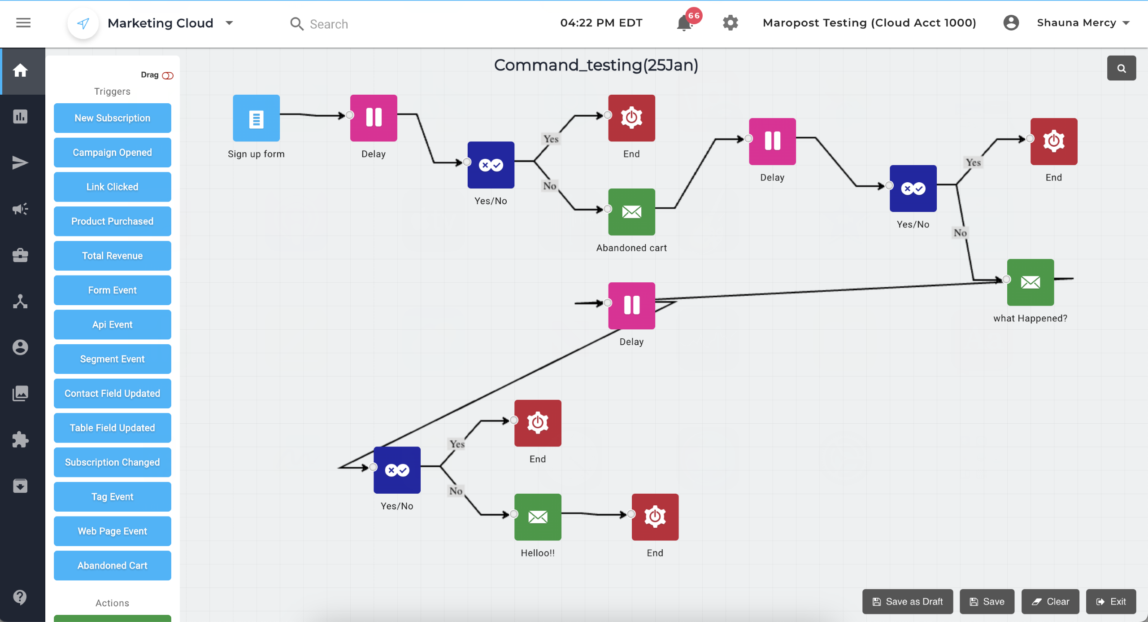The height and width of the screenshot is (622, 1148).
Task: Open the settings gear icon
Action: point(730,23)
